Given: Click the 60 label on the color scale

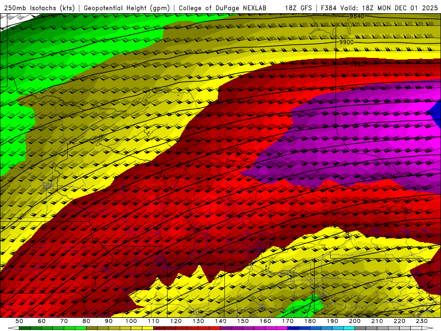Looking at the screenshot, I should pos(42,321).
